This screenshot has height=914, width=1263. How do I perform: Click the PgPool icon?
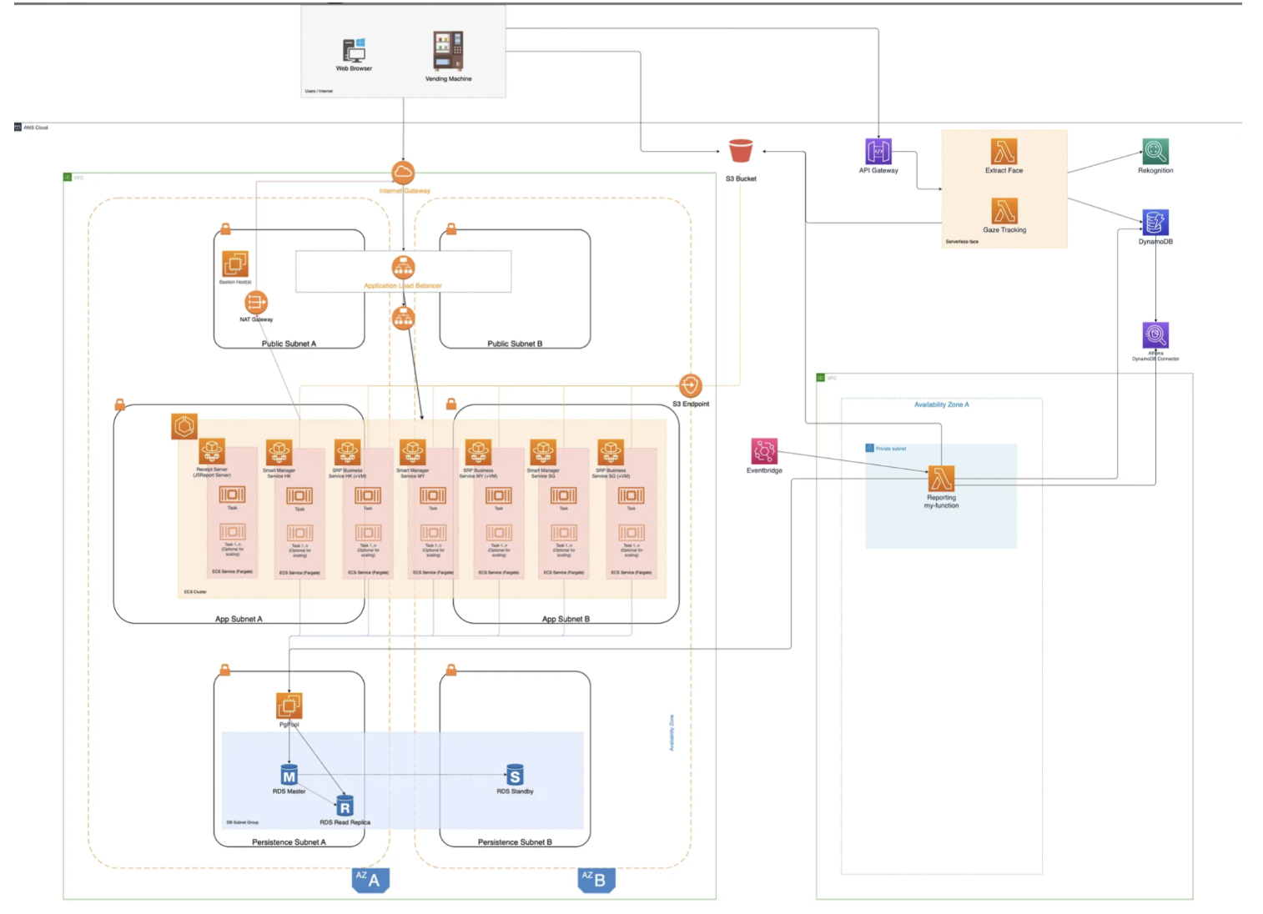tap(289, 706)
